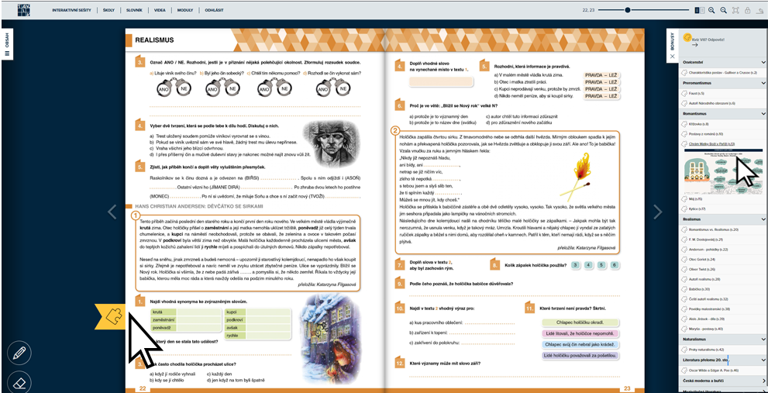768x393 pixels.
Task: Collapse the Preromantismus section
Action: coord(763,83)
